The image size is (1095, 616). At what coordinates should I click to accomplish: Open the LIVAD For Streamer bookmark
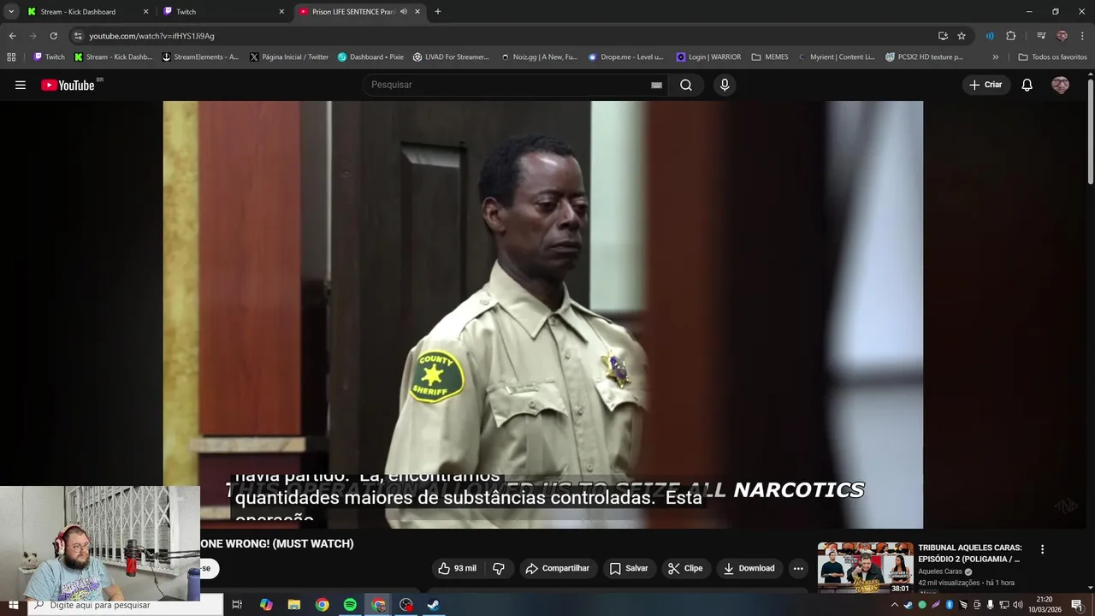[x=451, y=57]
